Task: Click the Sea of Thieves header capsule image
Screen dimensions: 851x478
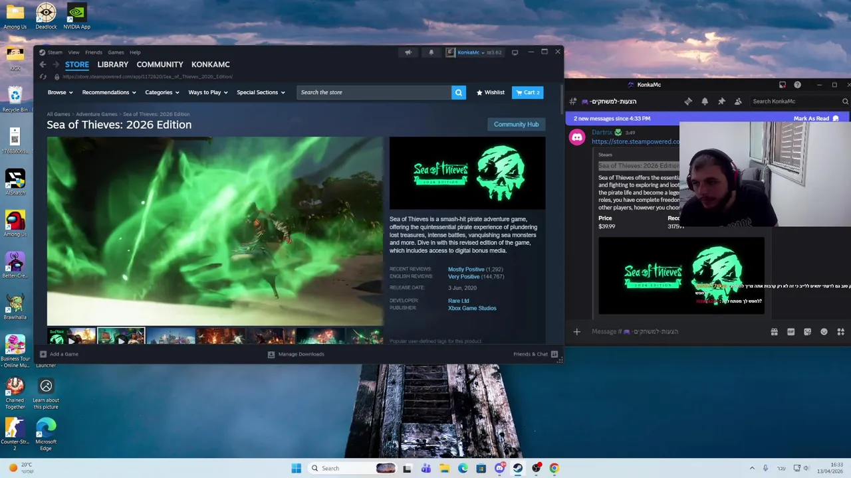Action: click(x=467, y=173)
